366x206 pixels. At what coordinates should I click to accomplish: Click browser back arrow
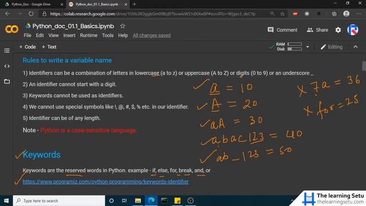(x=7, y=14)
